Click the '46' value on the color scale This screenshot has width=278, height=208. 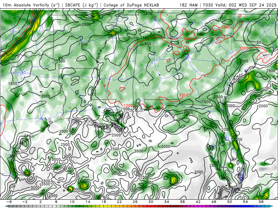(x=214, y=202)
